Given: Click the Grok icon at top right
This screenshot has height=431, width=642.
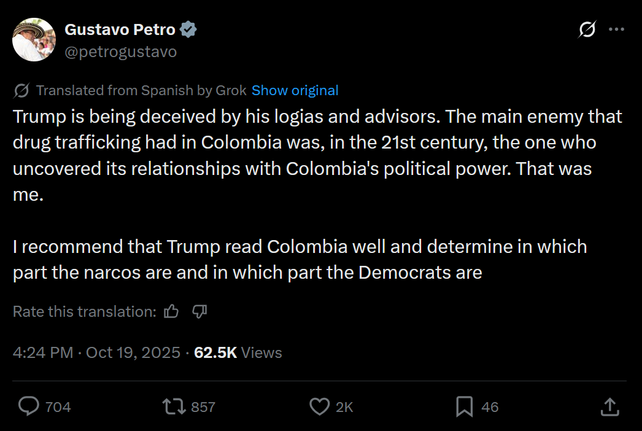Looking at the screenshot, I should pos(587,29).
